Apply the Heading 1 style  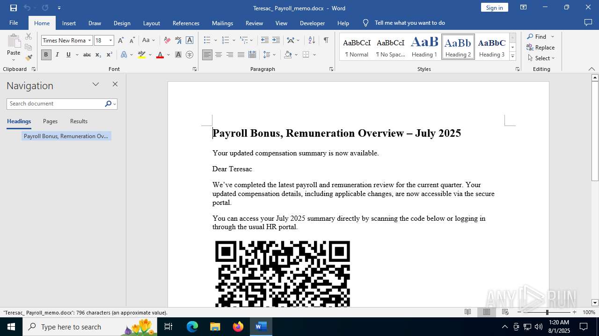click(424, 47)
